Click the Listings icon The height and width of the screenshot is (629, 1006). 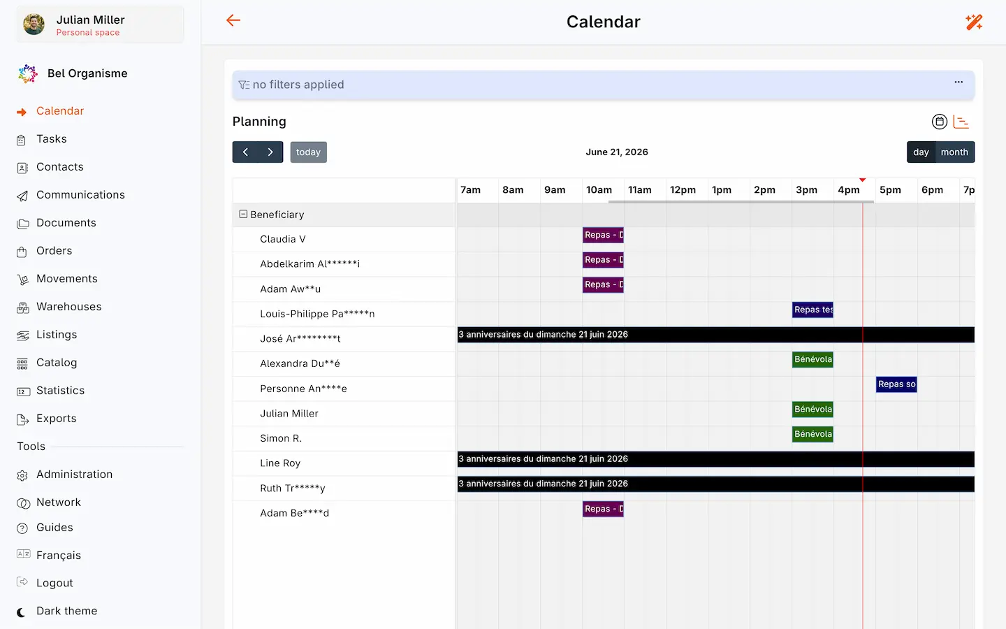coord(22,335)
